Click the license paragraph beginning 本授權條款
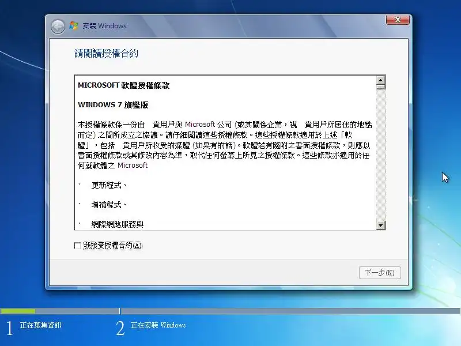This screenshot has height=346, width=461. click(225, 145)
